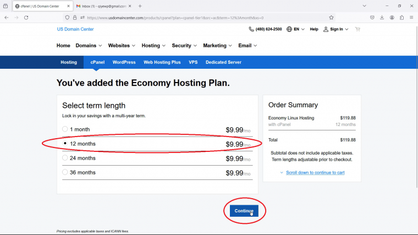
Task: Click the $119.88 Total amount
Action: 348,140
